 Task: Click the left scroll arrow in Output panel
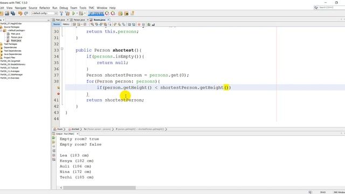point(61,188)
